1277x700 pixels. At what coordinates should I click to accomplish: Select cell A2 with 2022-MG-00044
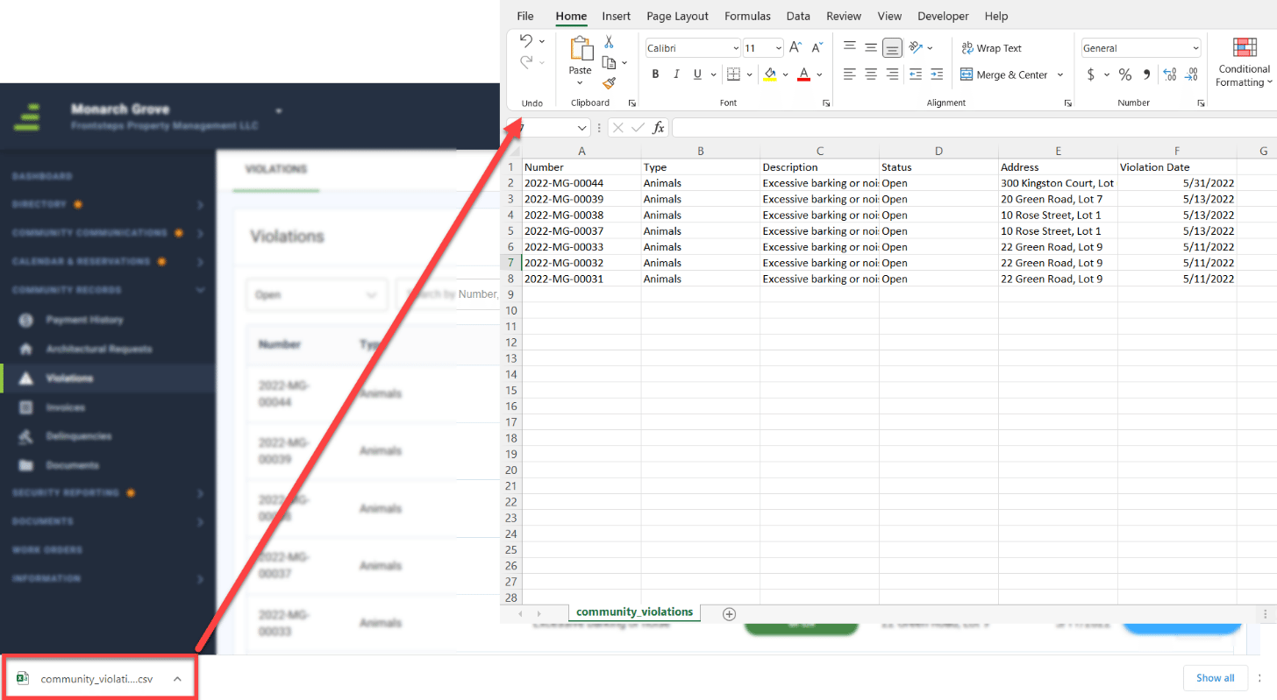pos(581,183)
